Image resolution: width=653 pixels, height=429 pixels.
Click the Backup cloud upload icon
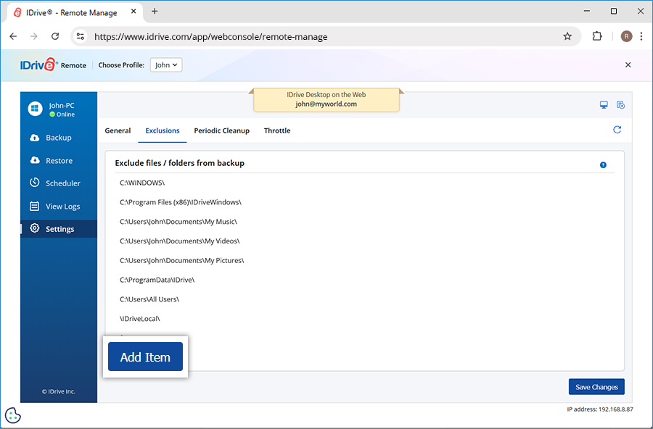pyautogui.click(x=35, y=138)
